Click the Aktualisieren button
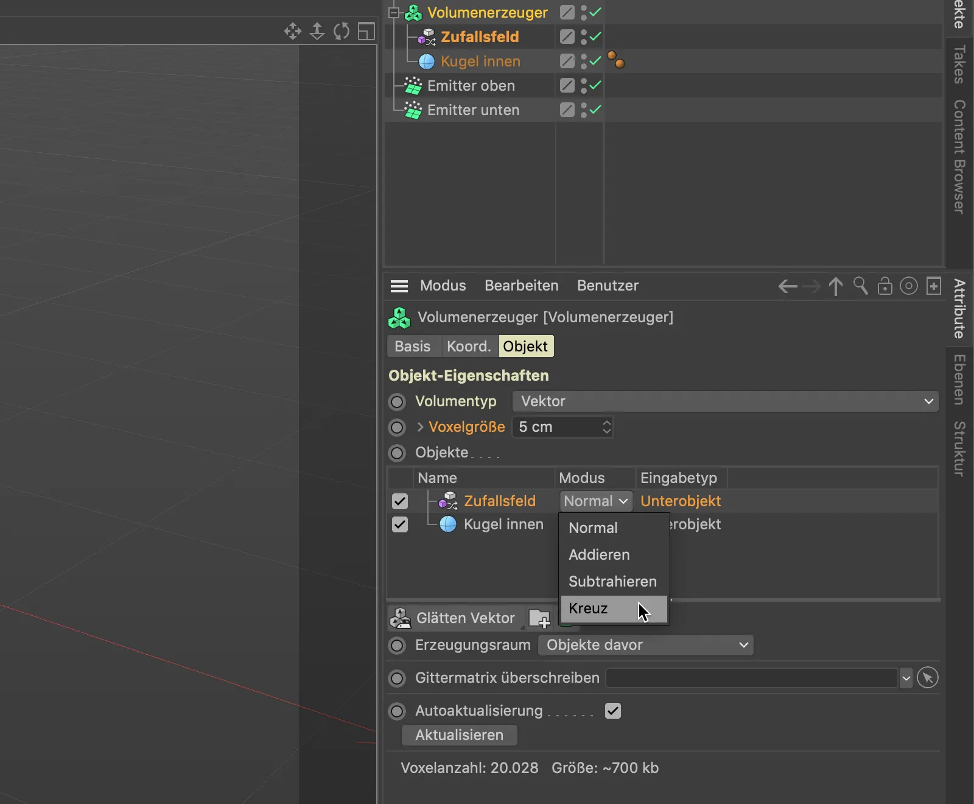The height and width of the screenshot is (804, 974). pyautogui.click(x=460, y=735)
